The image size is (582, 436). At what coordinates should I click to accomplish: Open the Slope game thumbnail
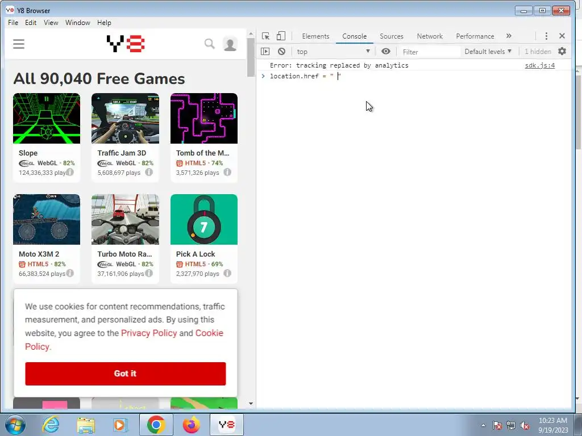click(x=47, y=118)
